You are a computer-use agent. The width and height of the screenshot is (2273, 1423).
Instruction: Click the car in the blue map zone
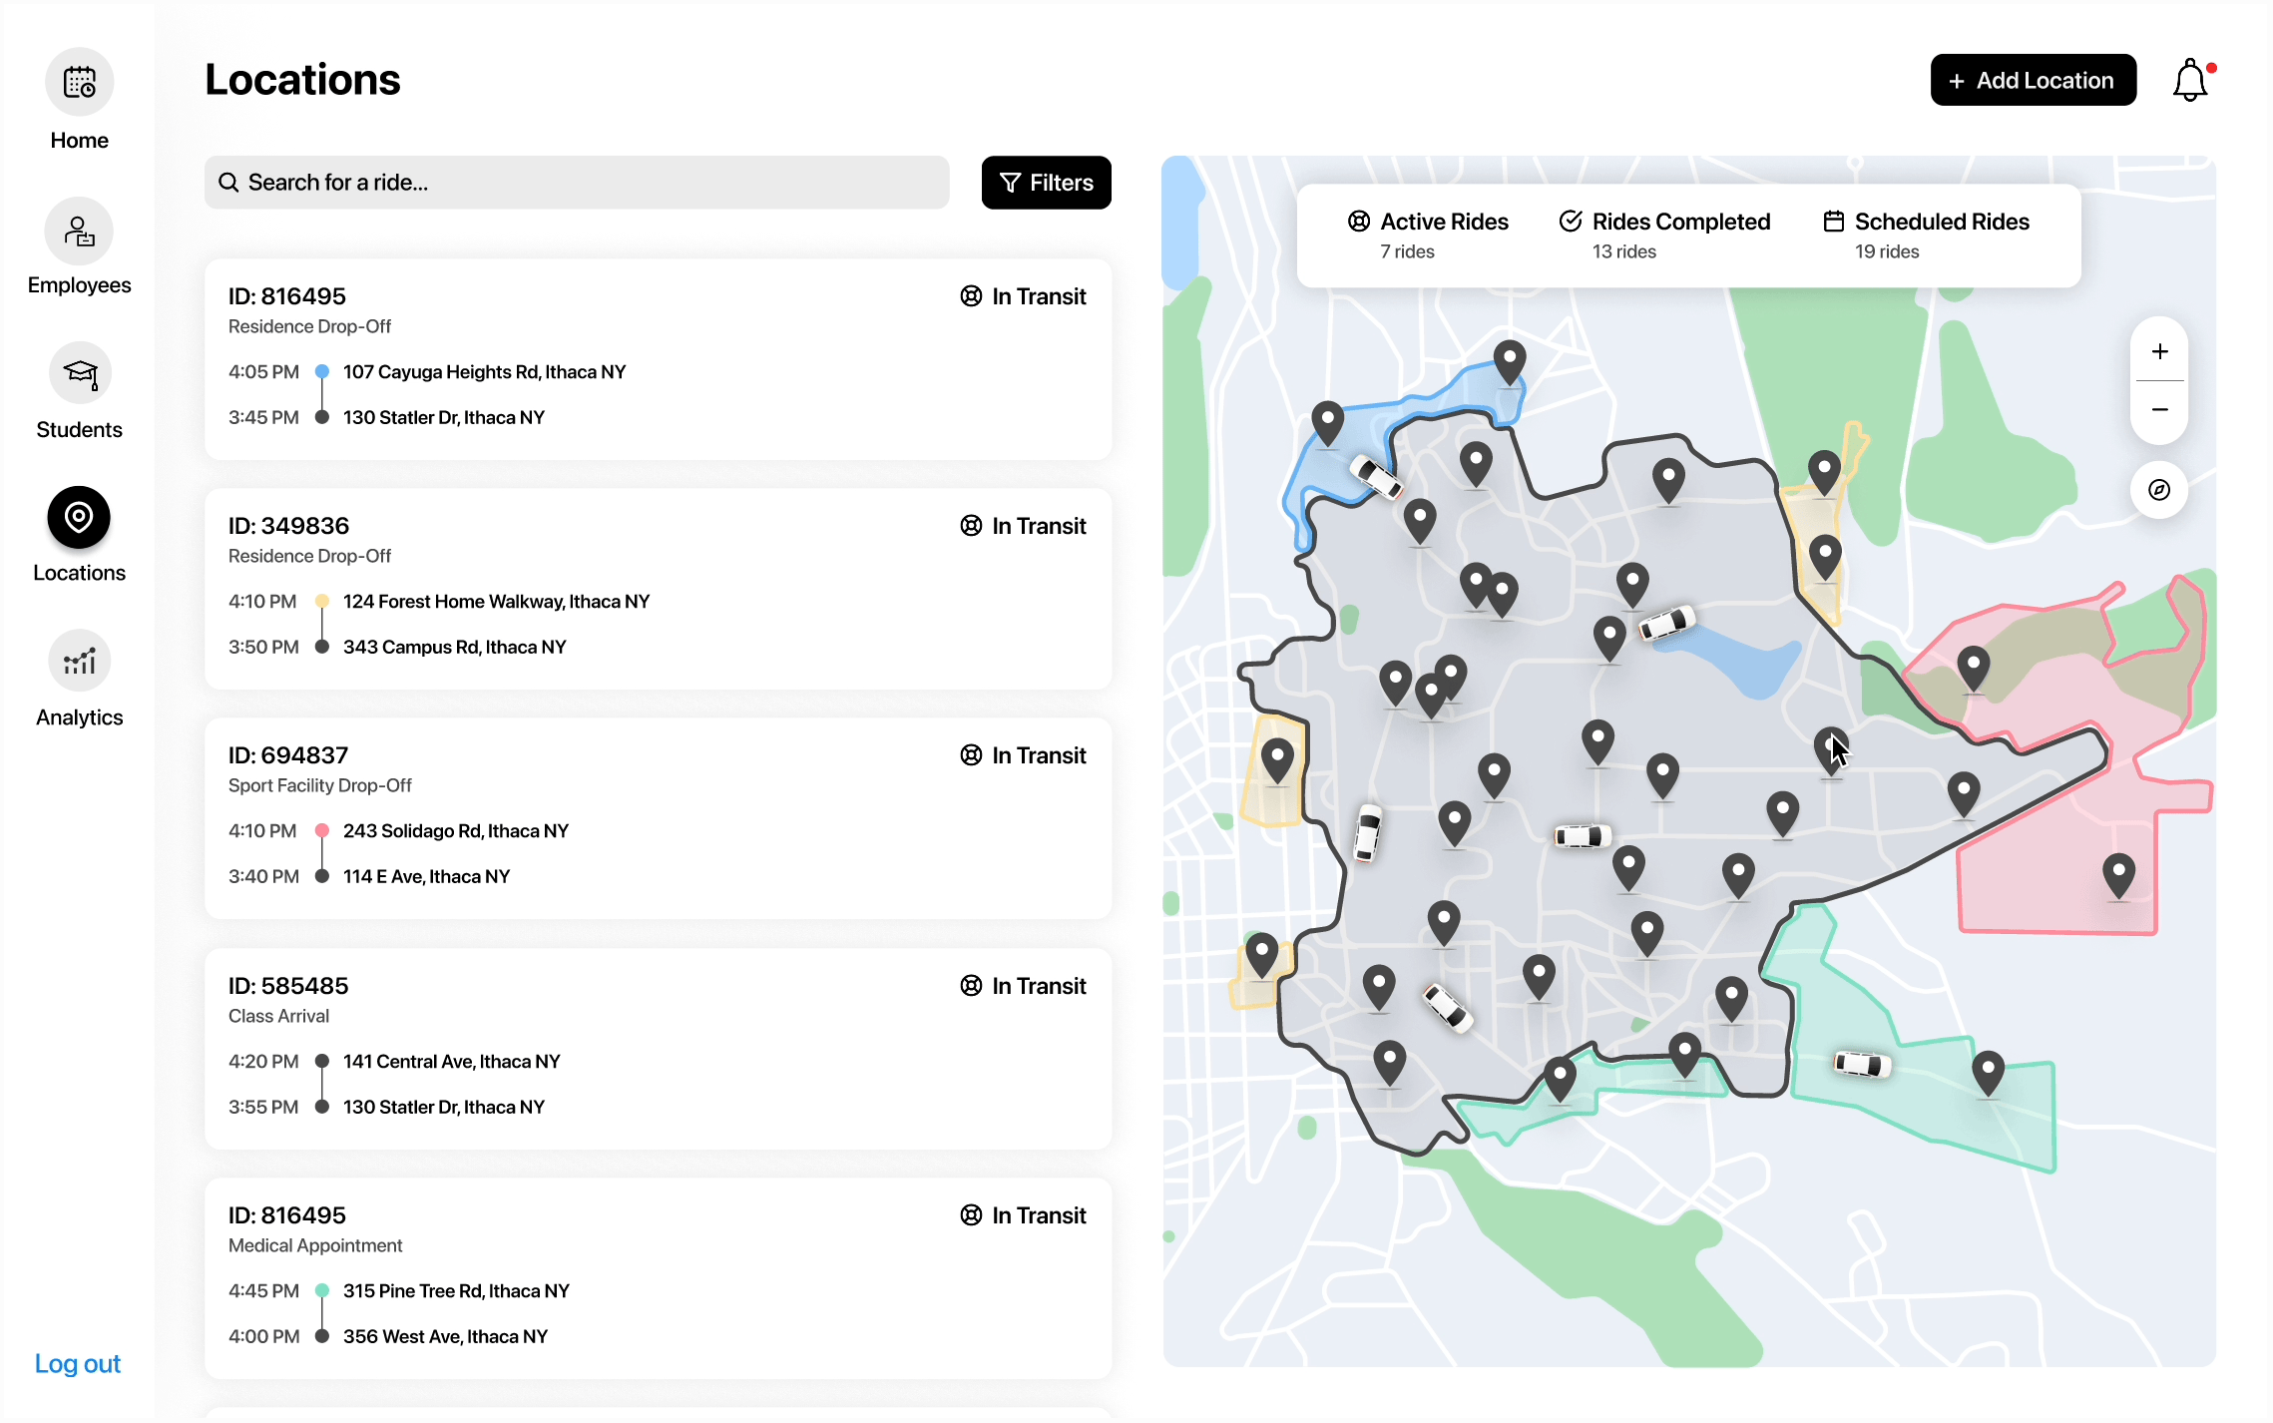[x=1376, y=477]
